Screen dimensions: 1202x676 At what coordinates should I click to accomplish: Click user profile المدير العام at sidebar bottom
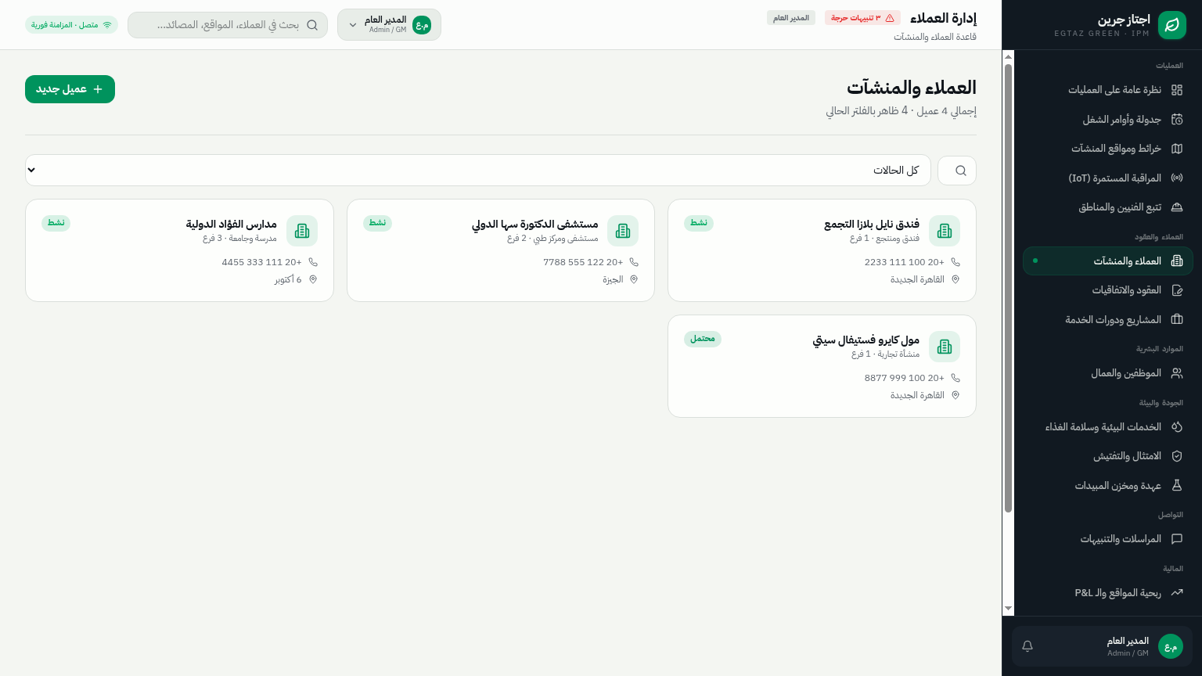(x=1102, y=646)
